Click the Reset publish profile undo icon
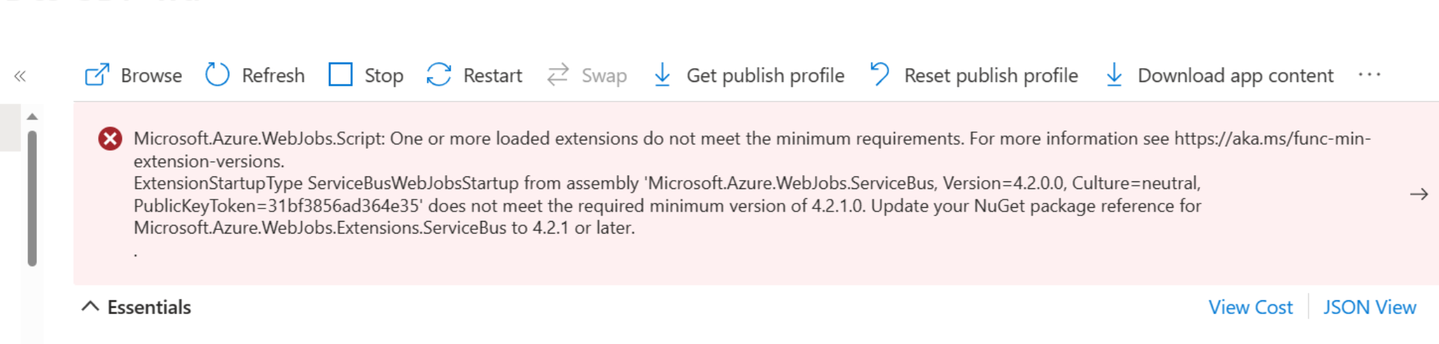The height and width of the screenshot is (344, 1439). click(x=880, y=74)
